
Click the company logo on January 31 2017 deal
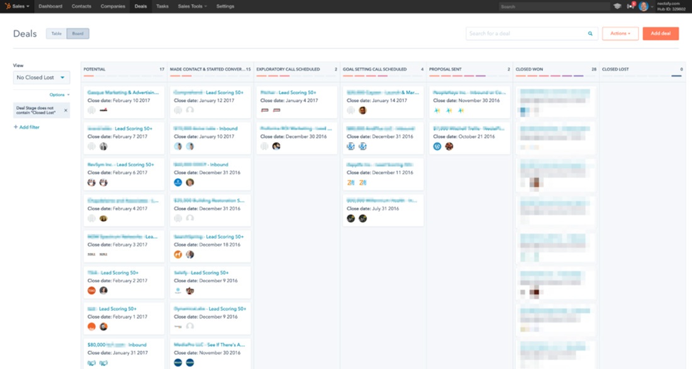pos(91,363)
